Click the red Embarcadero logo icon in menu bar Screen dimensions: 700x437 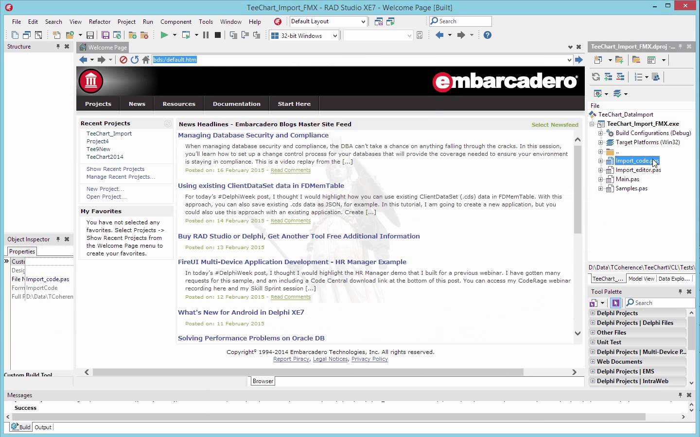point(278,21)
